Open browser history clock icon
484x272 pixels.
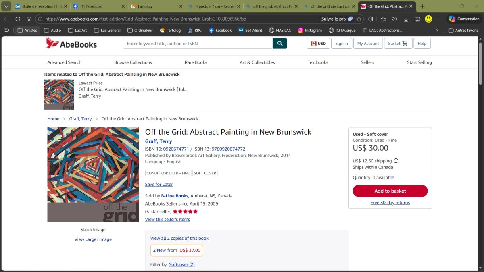(x=394, y=19)
